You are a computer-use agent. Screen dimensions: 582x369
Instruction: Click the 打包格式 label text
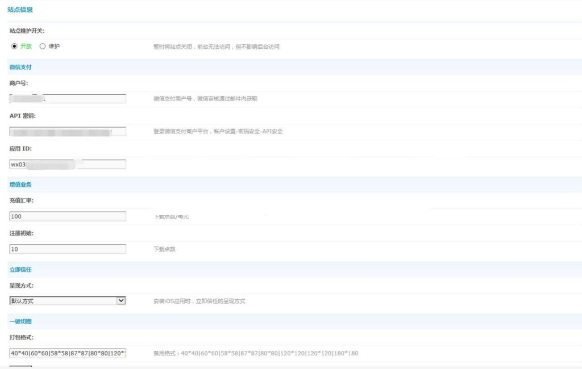coord(22,336)
